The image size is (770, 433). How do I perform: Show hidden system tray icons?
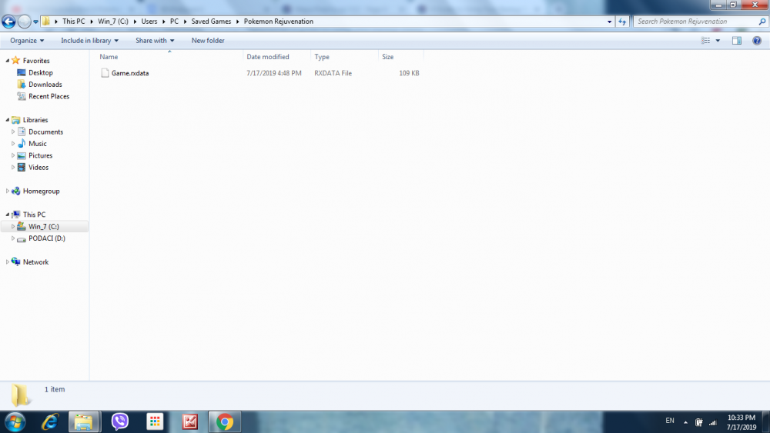tap(685, 422)
